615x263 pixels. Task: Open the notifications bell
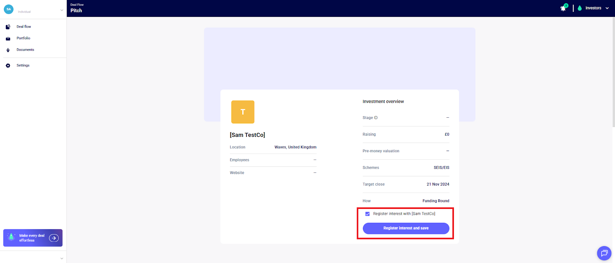pyautogui.click(x=563, y=8)
